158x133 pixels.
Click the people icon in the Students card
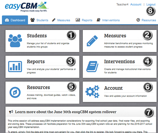(x=15, y=41)
